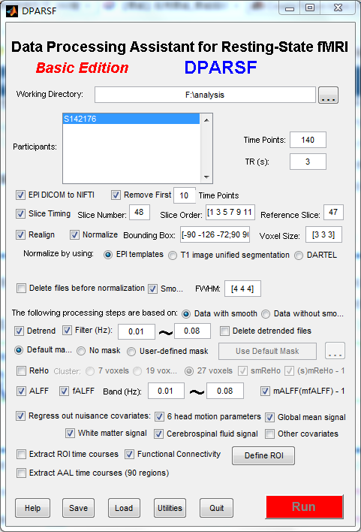Click the red Run button

pos(305,507)
